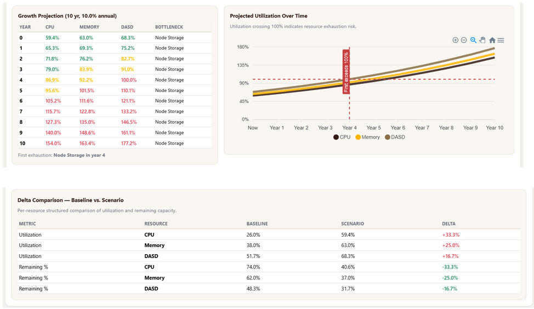Viewport: 534px width, 309px height.
Task: Click CPU value '65.3%' in year 1 row
Action: [52, 48]
